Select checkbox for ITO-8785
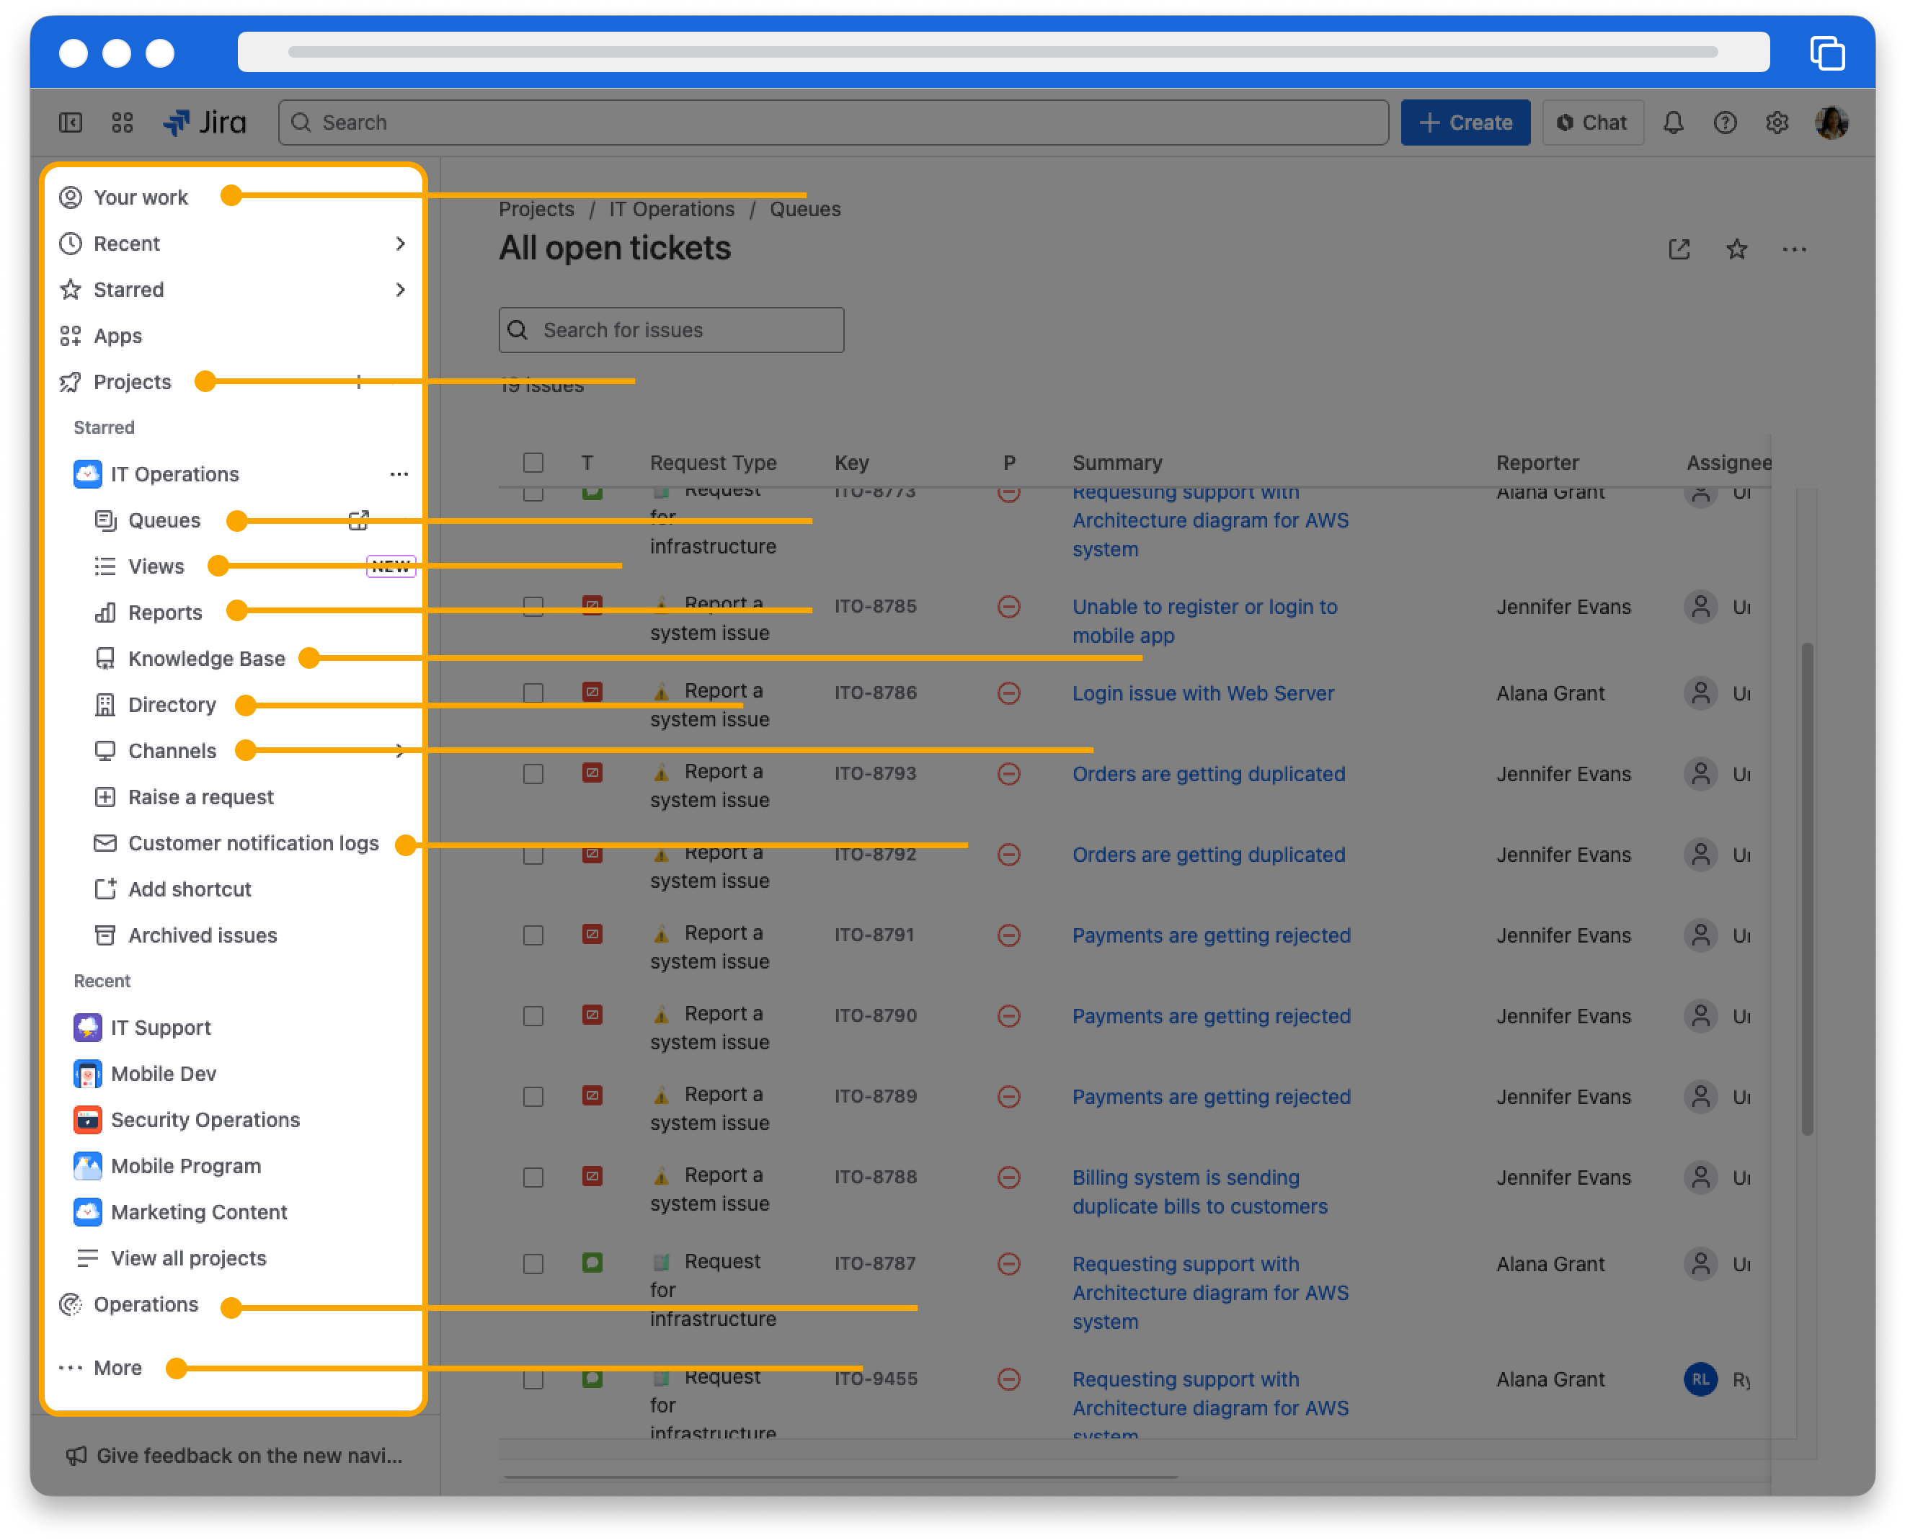 (533, 607)
